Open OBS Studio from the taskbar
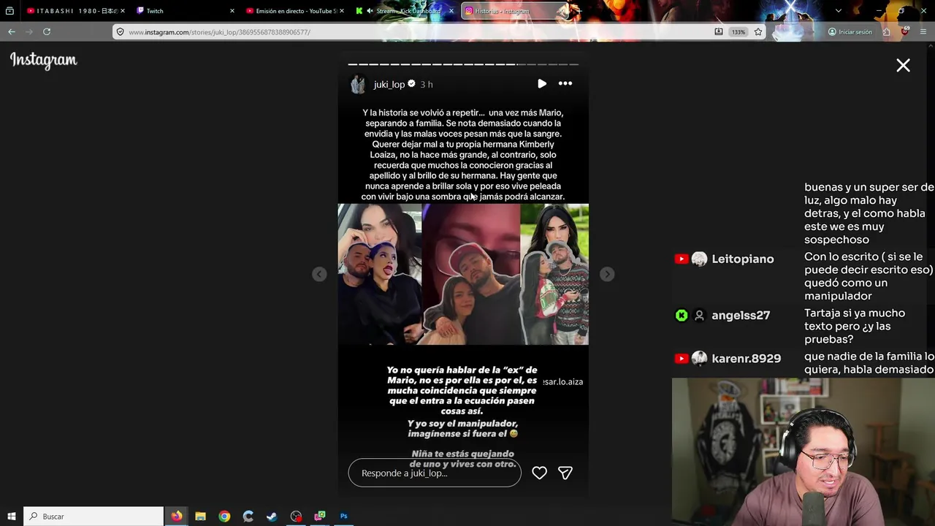Screen dimensions: 935x526 [296, 517]
